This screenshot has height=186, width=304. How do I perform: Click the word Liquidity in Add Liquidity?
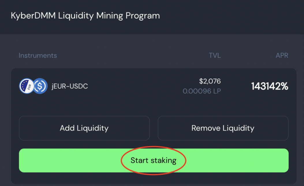click(x=93, y=128)
